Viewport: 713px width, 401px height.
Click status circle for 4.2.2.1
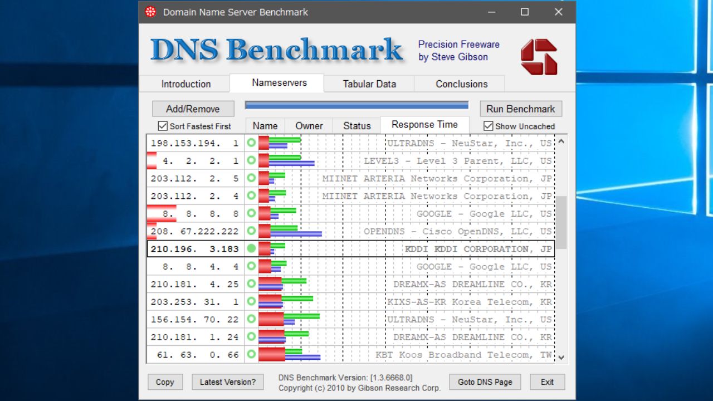(x=251, y=160)
